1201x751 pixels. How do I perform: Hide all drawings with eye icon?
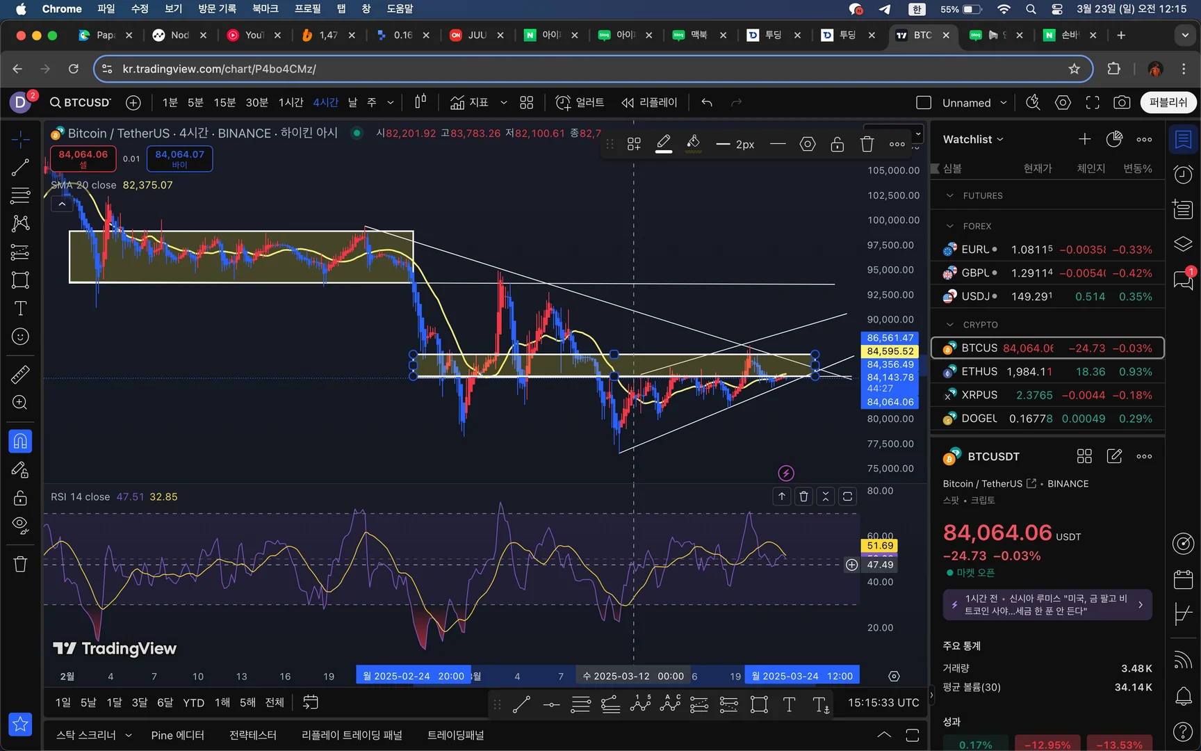tap(20, 525)
